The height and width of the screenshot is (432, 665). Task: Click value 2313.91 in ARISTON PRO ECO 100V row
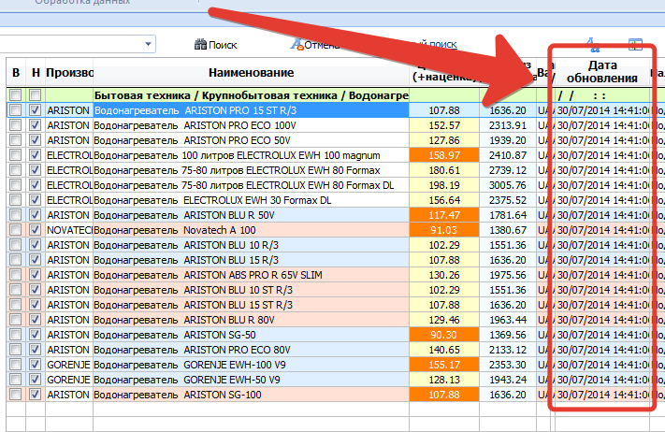point(508,125)
